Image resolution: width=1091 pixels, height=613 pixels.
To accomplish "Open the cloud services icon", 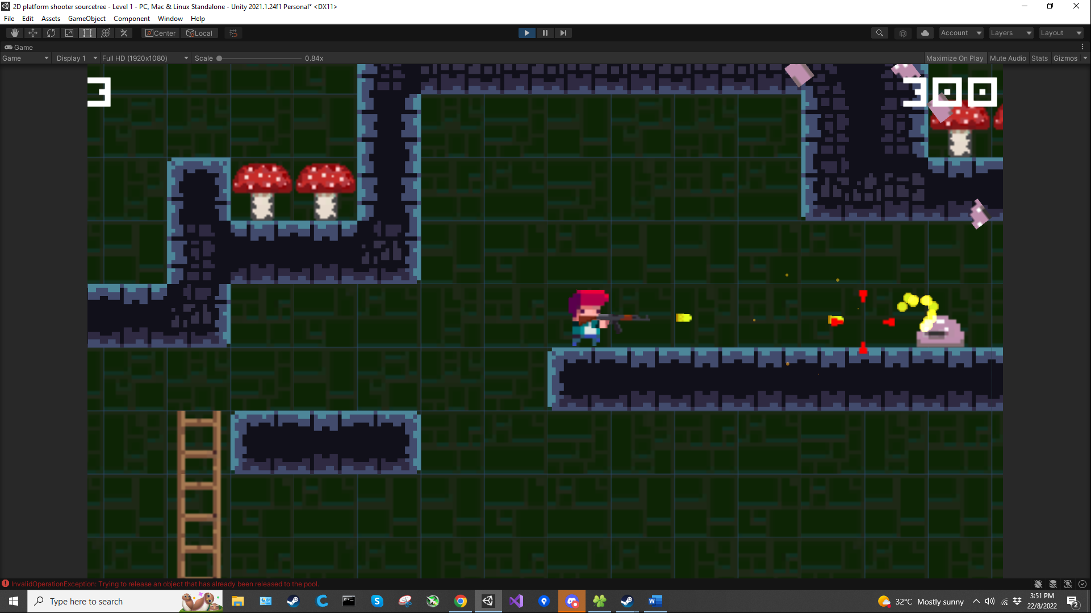I will click(925, 33).
